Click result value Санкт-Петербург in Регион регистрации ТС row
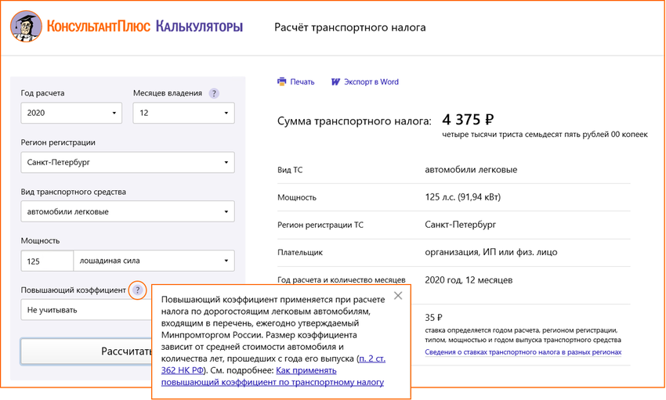 [x=461, y=225]
